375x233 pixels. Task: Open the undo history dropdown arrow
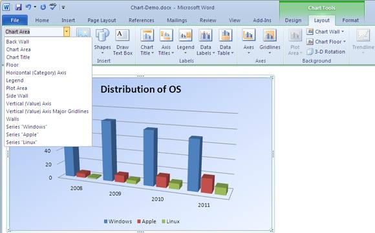coord(35,7)
